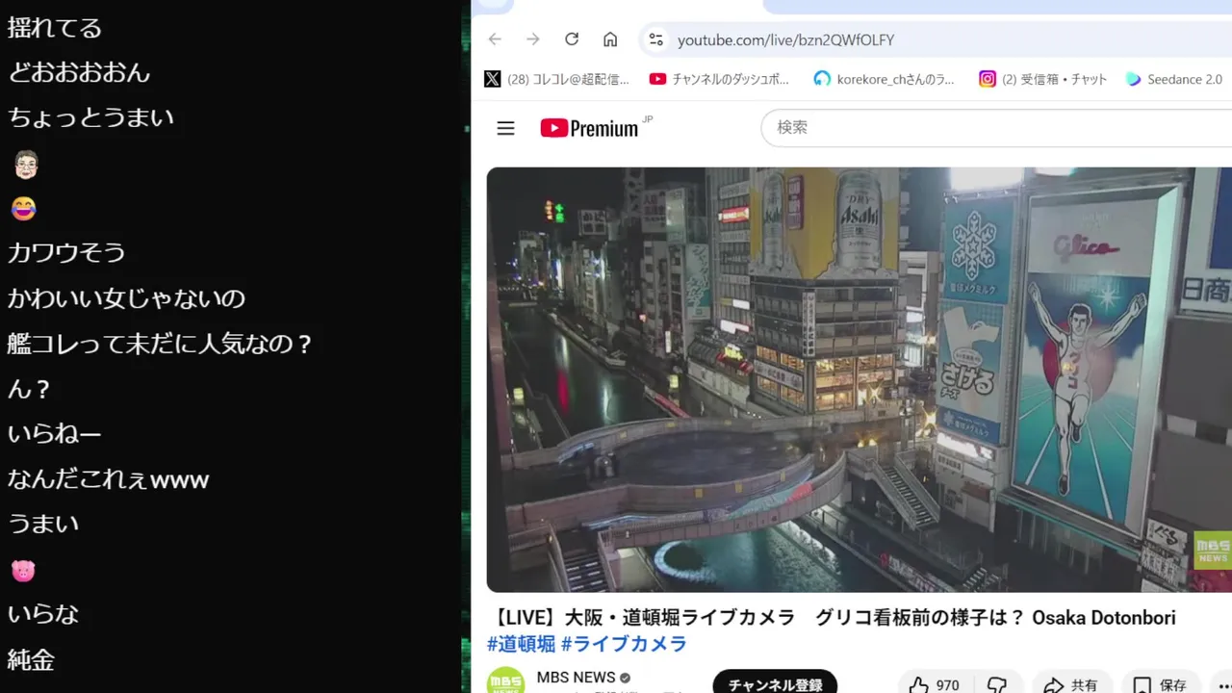Open the more actions ellipsis button
This screenshot has height=693, width=1232.
[1223, 684]
